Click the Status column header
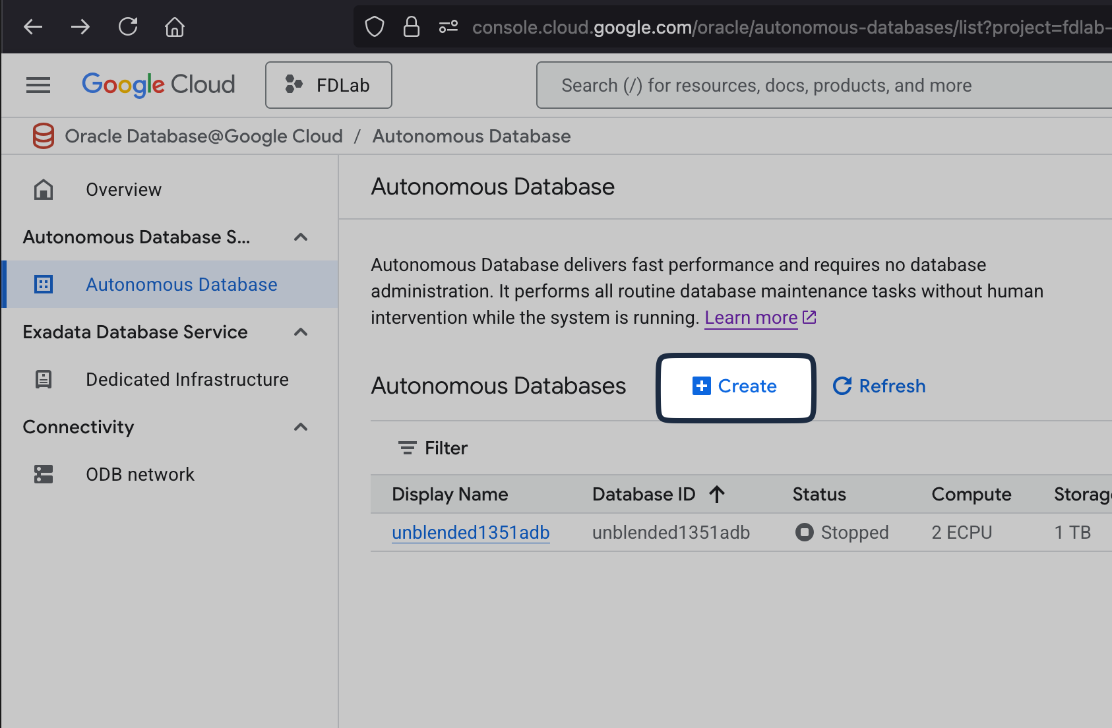The width and height of the screenshot is (1112, 728). [x=819, y=495]
